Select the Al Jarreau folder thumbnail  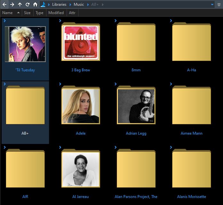tap(81, 169)
